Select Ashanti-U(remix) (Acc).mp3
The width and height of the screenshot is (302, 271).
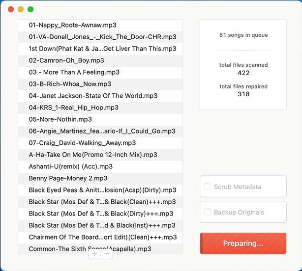[70, 166]
